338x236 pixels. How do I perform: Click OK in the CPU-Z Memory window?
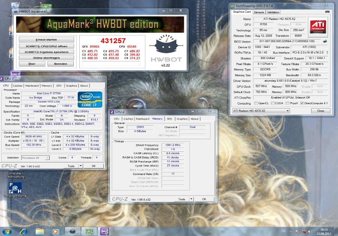point(204,199)
